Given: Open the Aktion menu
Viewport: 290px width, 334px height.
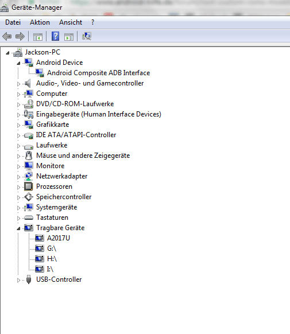Looking at the screenshot, I should pyautogui.click(x=40, y=22).
